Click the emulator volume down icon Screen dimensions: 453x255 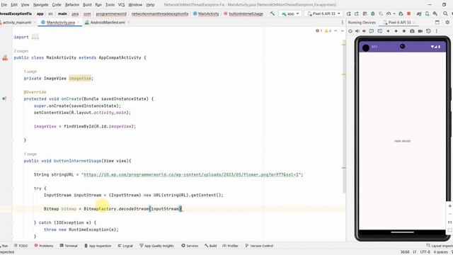pos(365,31)
